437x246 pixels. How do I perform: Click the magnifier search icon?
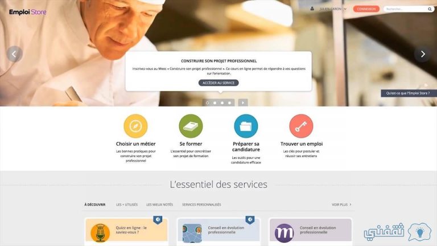[430, 9]
